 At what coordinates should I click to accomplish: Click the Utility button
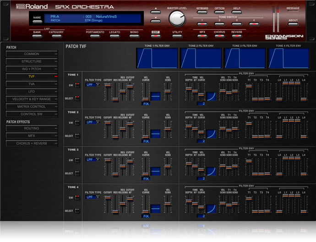tap(177, 36)
